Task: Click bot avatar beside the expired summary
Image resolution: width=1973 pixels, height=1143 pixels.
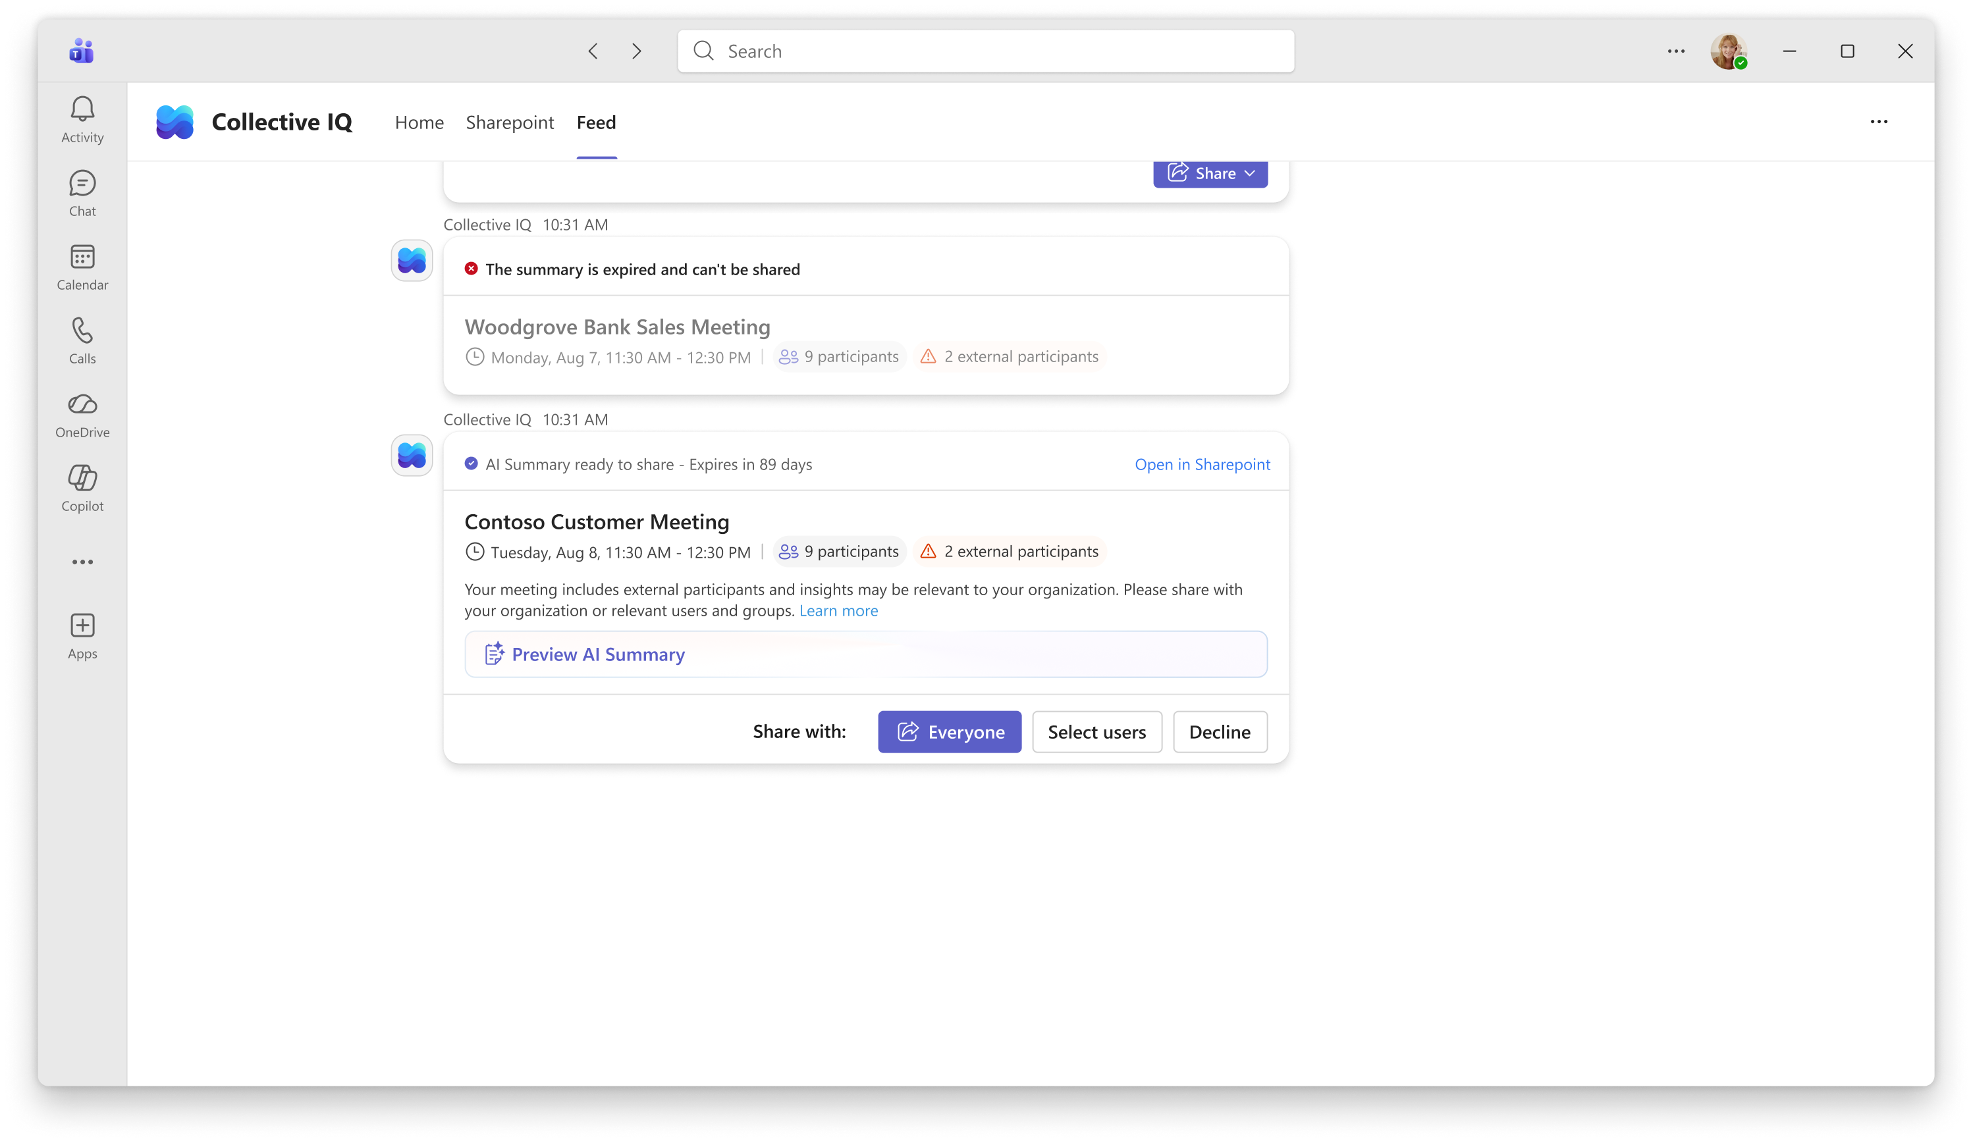Action: (412, 261)
